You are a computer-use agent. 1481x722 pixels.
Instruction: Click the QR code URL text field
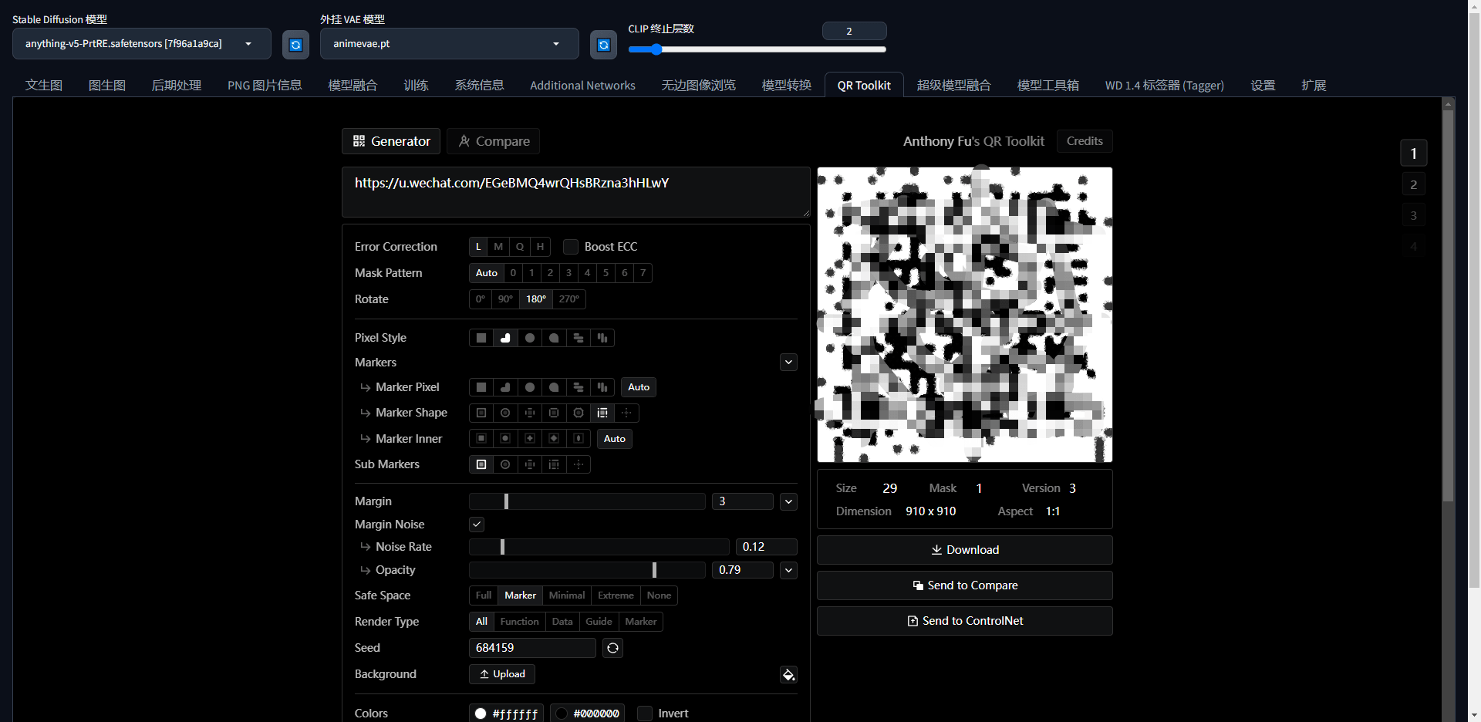[x=575, y=191]
